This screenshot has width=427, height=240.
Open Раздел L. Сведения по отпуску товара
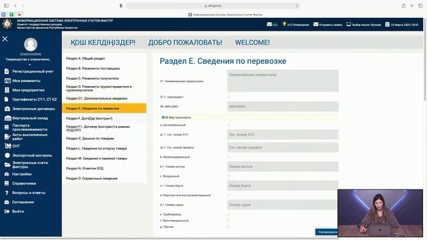pos(104,148)
